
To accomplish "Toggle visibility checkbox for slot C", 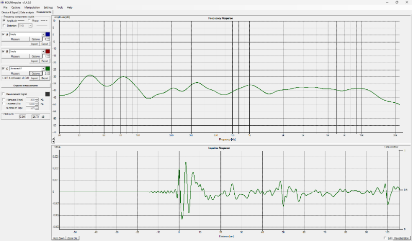I will (3, 68).
